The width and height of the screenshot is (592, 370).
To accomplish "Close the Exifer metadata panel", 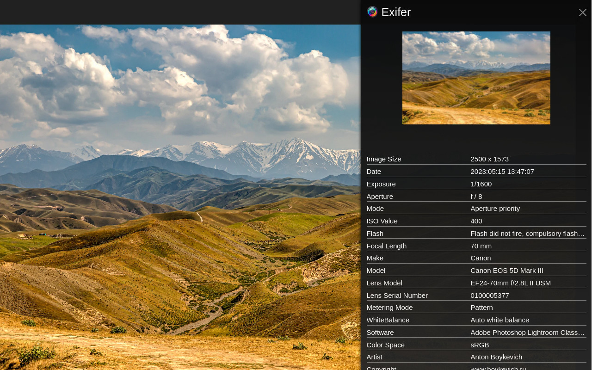I will [x=582, y=12].
